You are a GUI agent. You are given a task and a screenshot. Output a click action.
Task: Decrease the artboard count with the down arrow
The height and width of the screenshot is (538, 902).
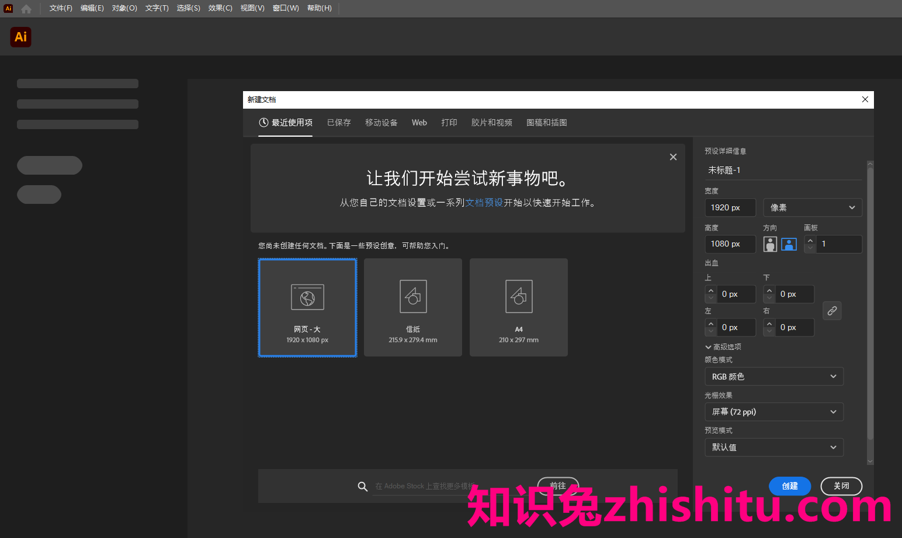[x=810, y=248]
